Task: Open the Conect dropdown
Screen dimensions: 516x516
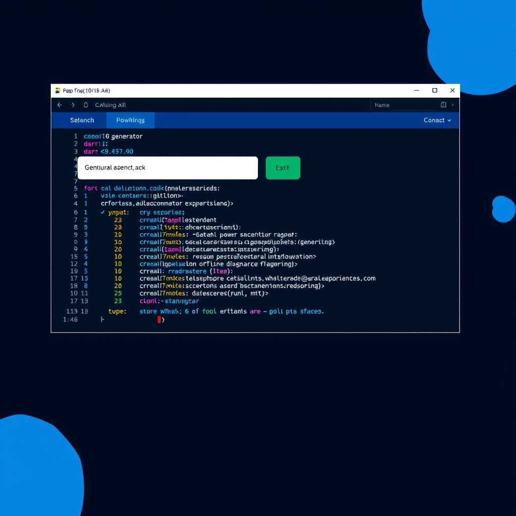Action: click(x=436, y=120)
